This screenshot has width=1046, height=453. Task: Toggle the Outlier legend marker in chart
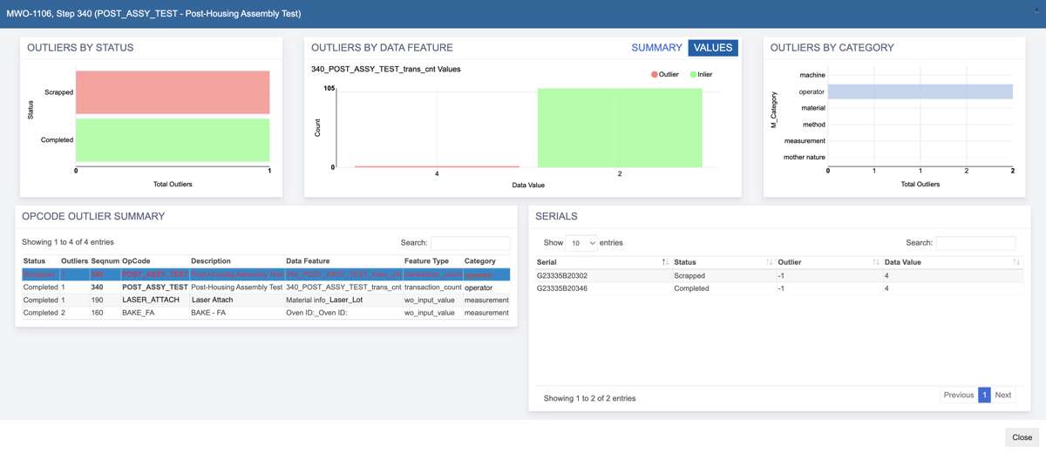655,75
